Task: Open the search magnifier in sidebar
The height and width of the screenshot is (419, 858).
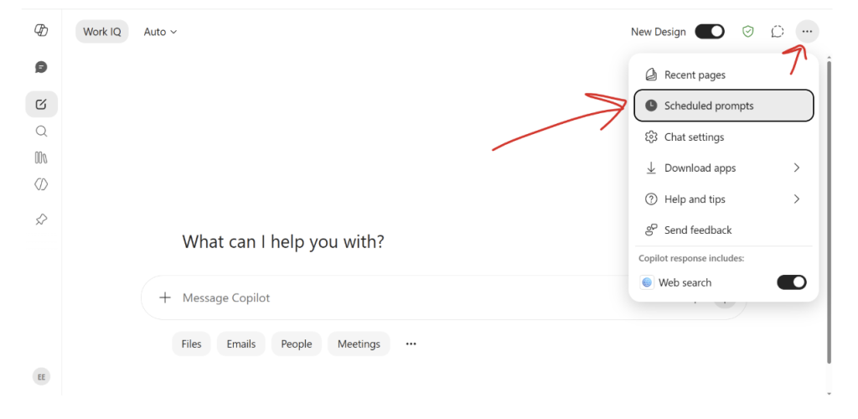Action: 41,132
